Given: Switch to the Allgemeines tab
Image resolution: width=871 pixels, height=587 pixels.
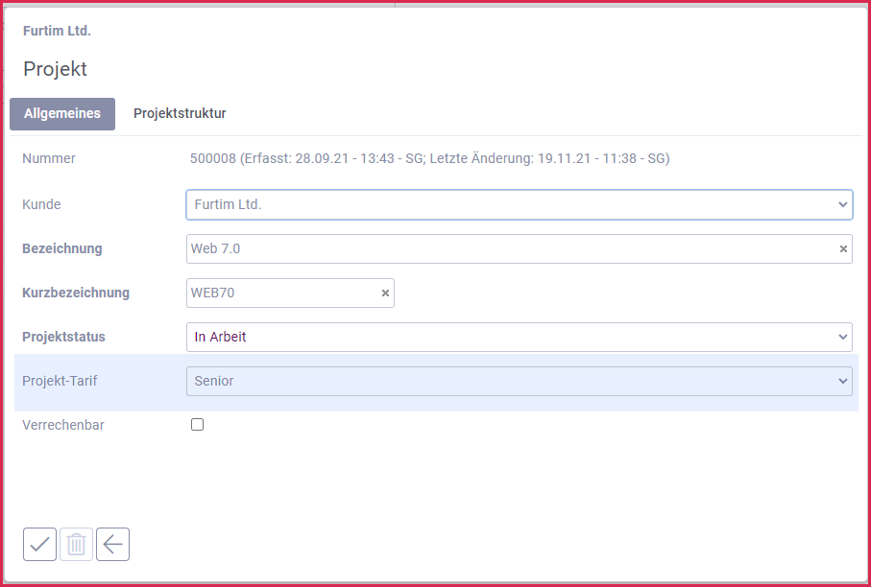Looking at the screenshot, I should pyautogui.click(x=62, y=114).
